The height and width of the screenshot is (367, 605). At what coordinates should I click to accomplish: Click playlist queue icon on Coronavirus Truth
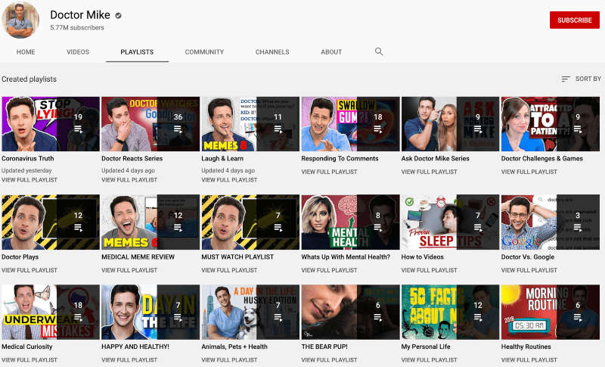point(78,130)
